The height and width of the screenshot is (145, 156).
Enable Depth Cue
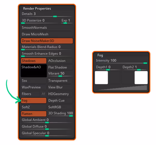tap(60, 101)
